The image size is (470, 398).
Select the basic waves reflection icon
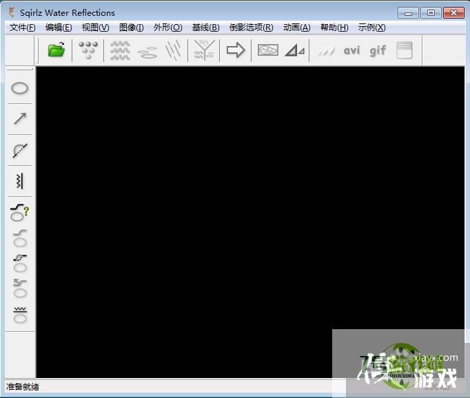click(x=120, y=50)
